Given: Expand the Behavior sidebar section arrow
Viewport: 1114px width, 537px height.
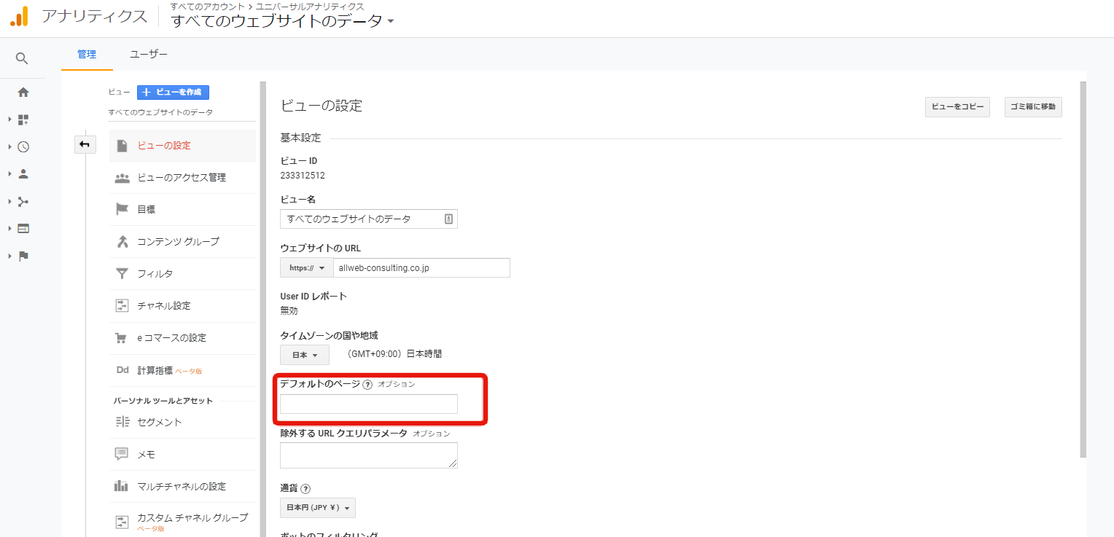Looking at the screenshot, I should point(10,229).
